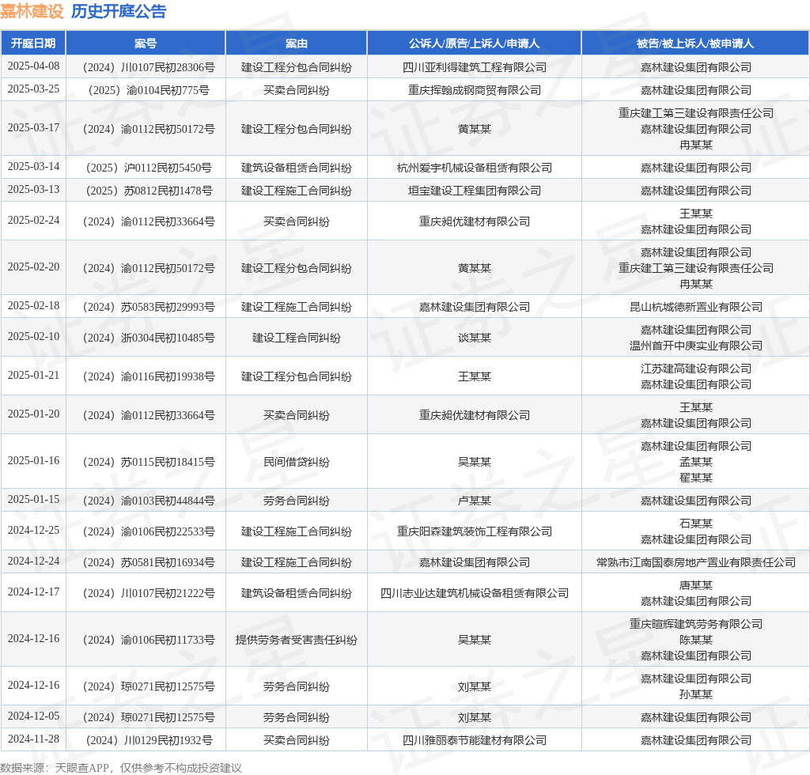Click date 2025-03-14
The height and width of the screenshot is (775, 810).
33,166
